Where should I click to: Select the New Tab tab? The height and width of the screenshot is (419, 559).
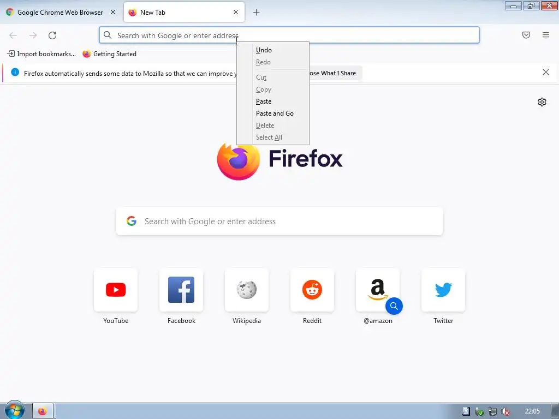184,12
